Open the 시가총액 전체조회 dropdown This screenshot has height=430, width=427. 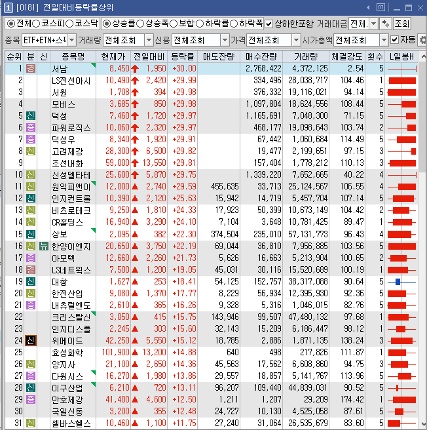tap(384, 41)
